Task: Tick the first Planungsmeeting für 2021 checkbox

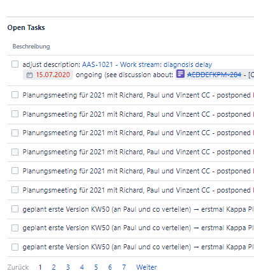Action: tap(15, 95)
